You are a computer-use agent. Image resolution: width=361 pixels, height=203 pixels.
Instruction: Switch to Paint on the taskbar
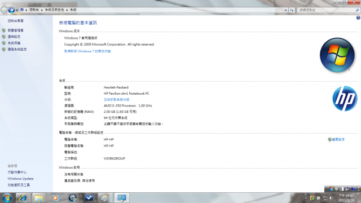[x=105, y=198]
